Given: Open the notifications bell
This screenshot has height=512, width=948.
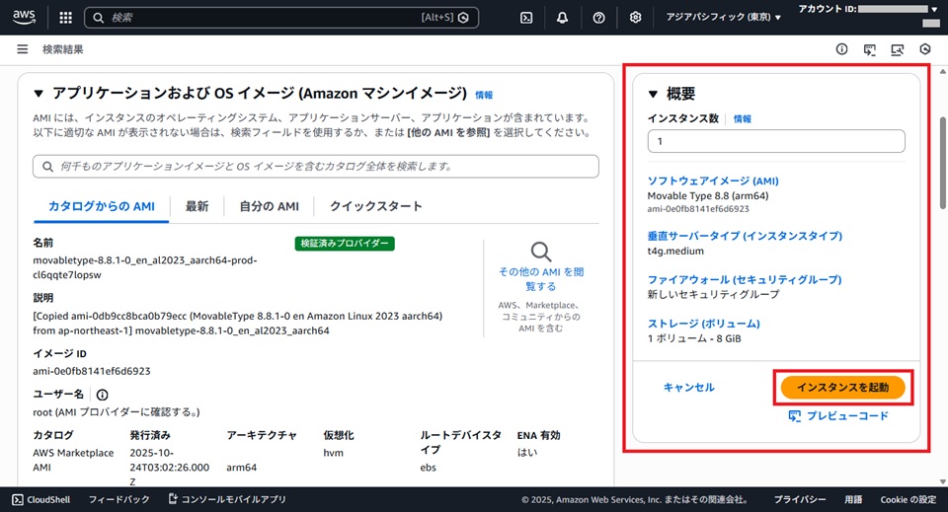Looking at the screenshot, I should (563, 18).
